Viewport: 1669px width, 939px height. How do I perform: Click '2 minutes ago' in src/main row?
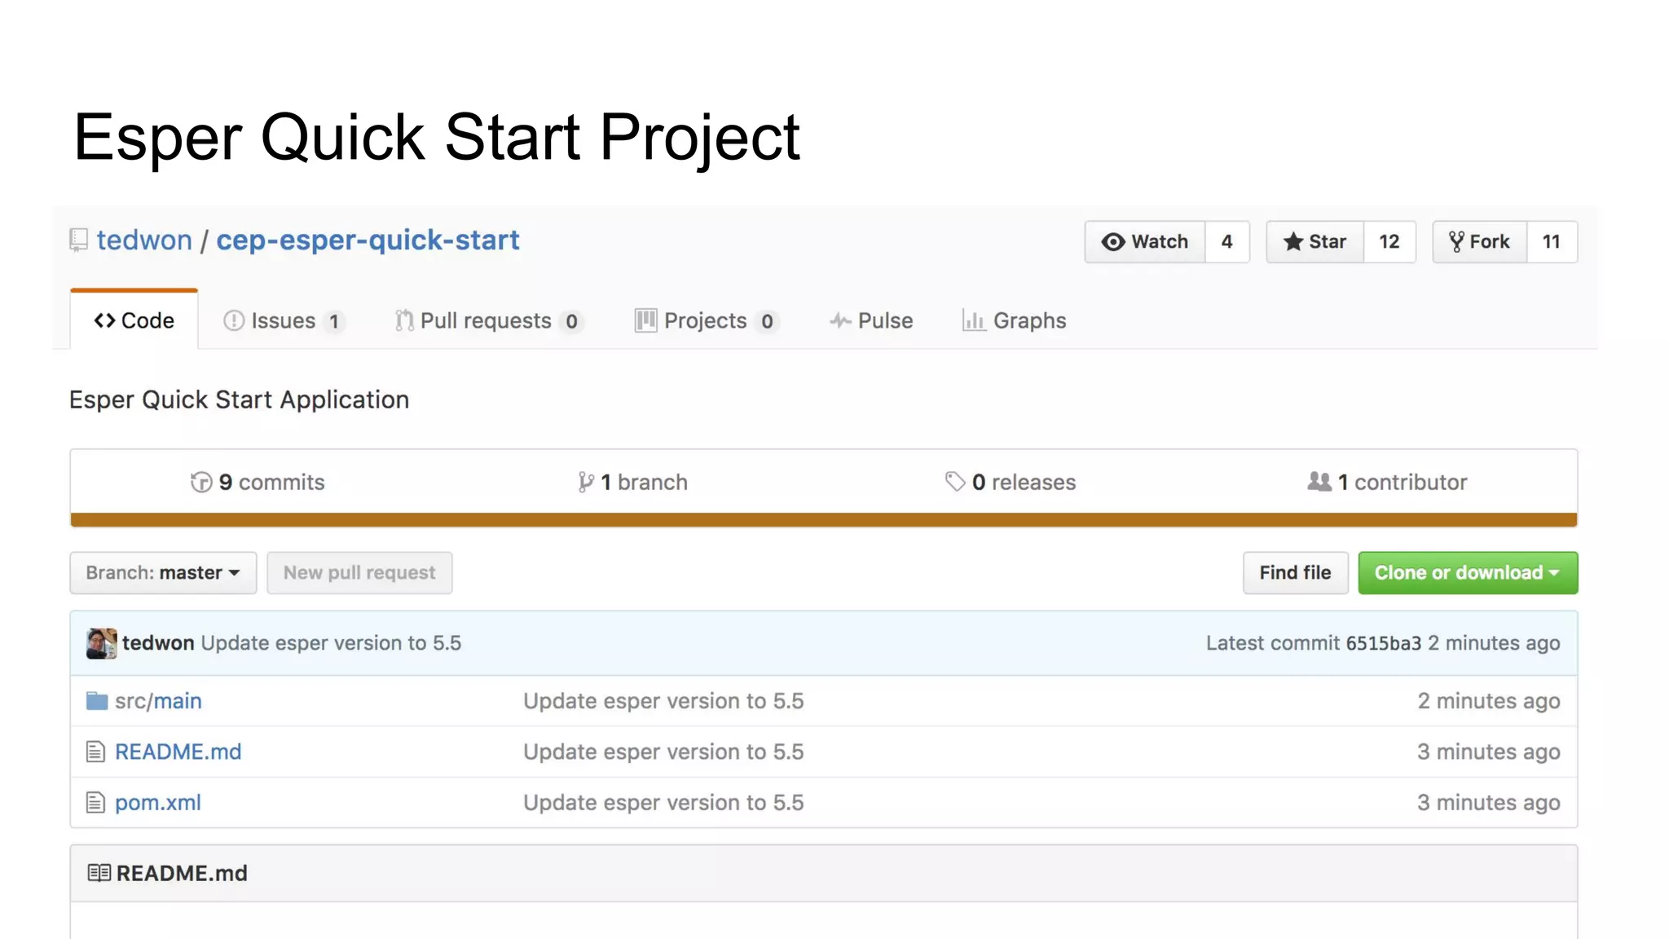(x=1489, y=701)
